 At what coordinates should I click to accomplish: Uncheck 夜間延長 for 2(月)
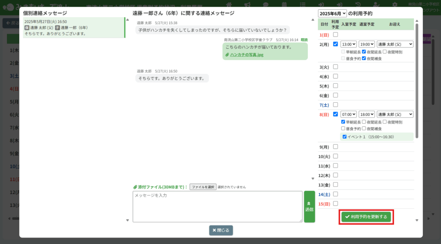tap(364, 52)
